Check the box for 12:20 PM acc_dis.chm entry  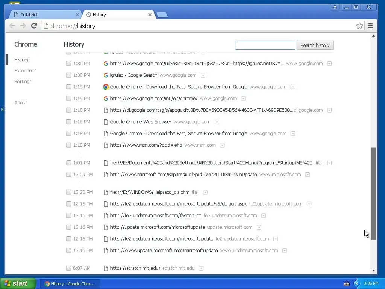pos(68,192)
